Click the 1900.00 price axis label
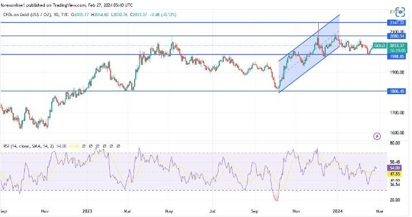Viewport: 412px width, 217px height. pyautogui.click(x=397, y=72)
